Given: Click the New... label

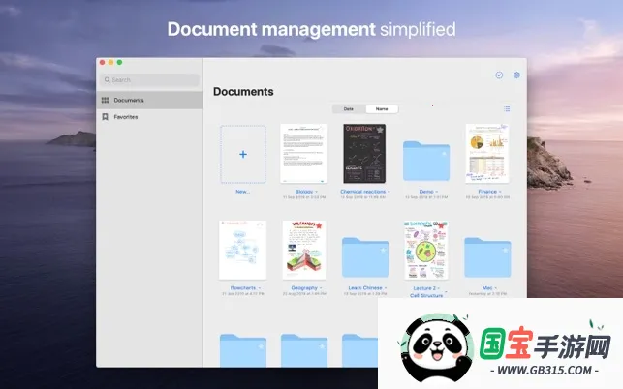Looking at the screenshot, I should (243, 192).
